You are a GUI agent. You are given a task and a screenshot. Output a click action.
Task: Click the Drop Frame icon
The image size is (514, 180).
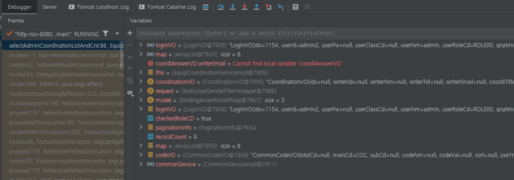pos(268,7)
